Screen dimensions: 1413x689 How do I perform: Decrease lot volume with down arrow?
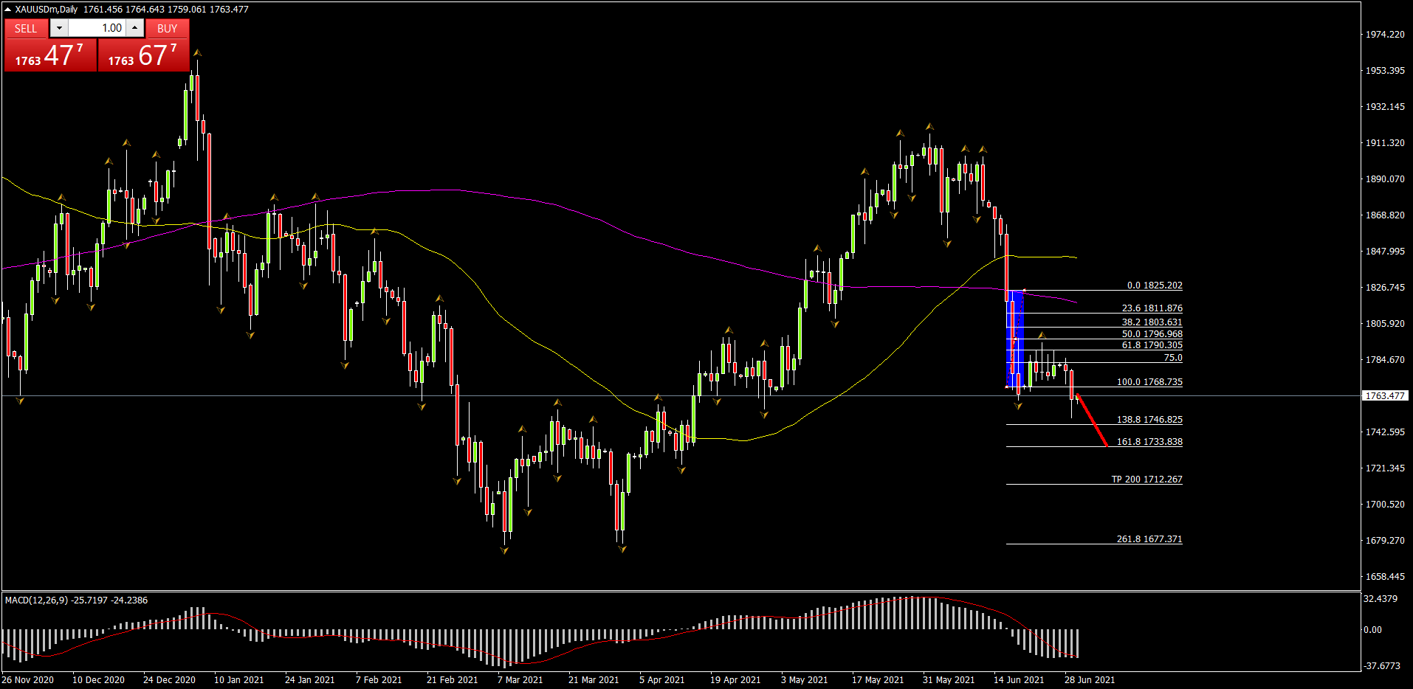(59, 28)
